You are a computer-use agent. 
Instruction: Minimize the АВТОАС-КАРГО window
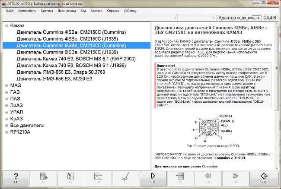(256, 3)
